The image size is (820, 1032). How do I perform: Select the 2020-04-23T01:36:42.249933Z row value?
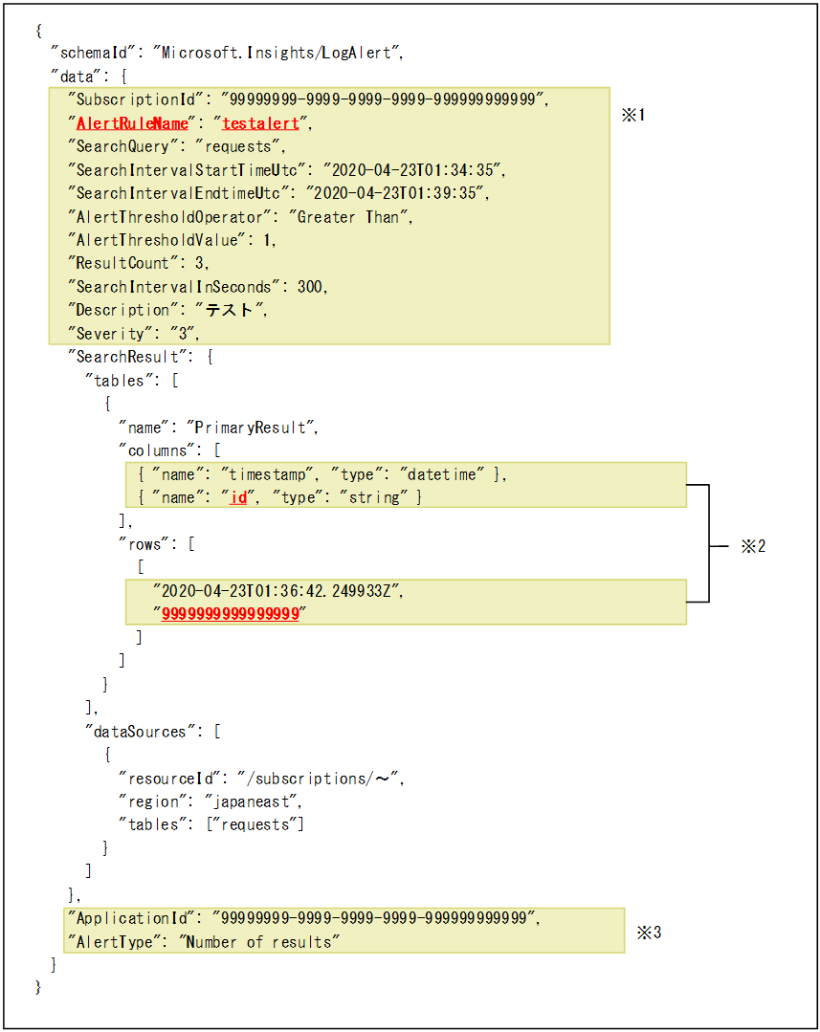coord(277,591)
